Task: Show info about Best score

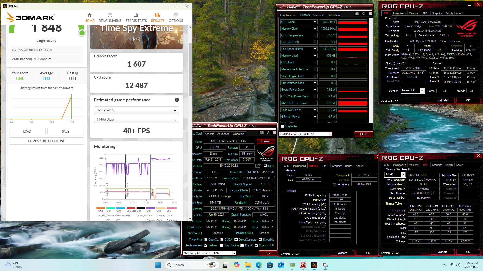Action: [x=77, y=73]
